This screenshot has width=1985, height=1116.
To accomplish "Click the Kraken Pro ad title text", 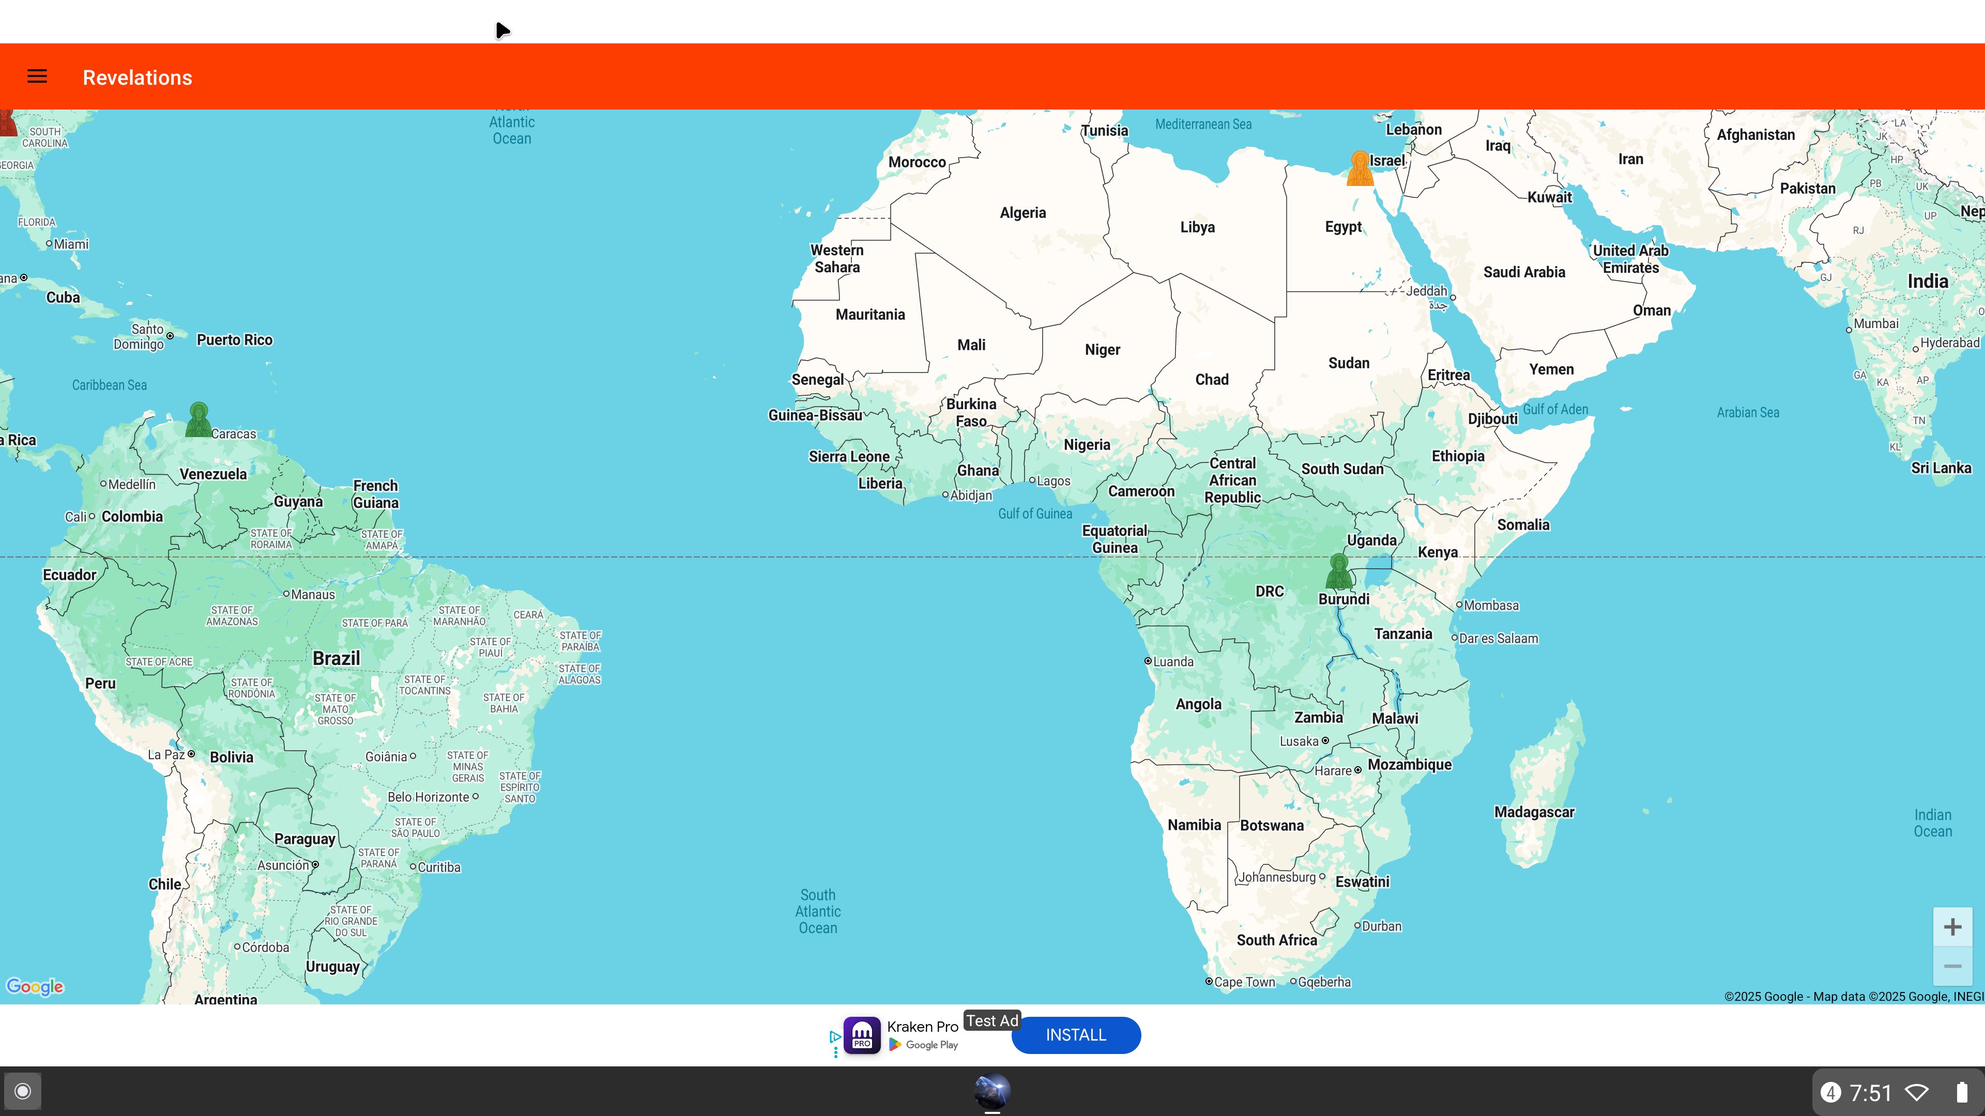I will pos(922,1027).
